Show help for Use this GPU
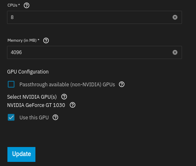 55,117
